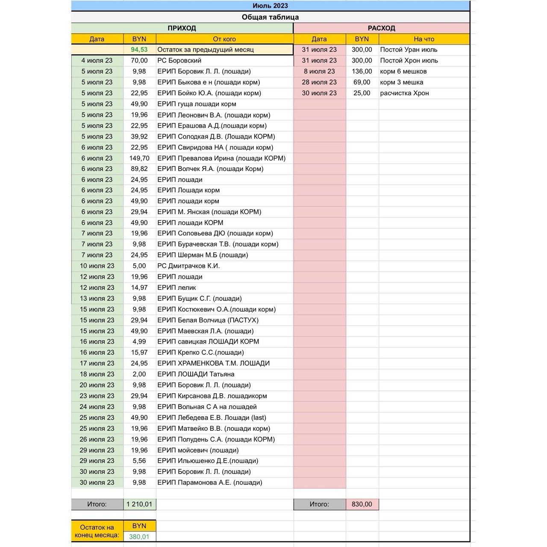Click the "корм 6 мешков" expense cell
This screenshot has width=547, height=547.
[403, 71]
